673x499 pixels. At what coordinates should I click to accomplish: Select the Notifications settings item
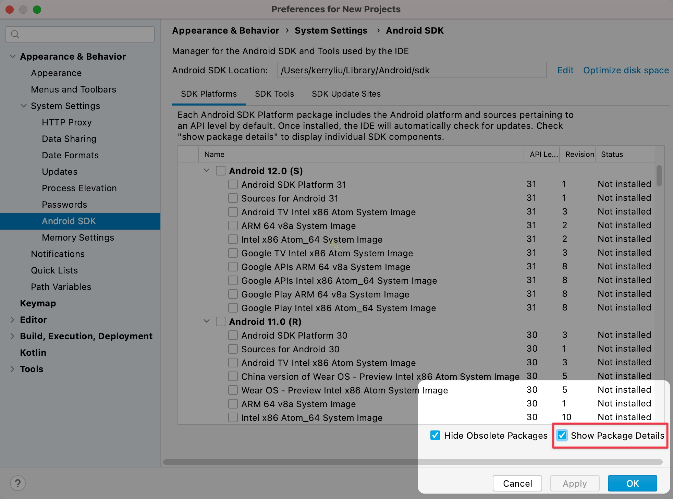[x=58, y=254]
